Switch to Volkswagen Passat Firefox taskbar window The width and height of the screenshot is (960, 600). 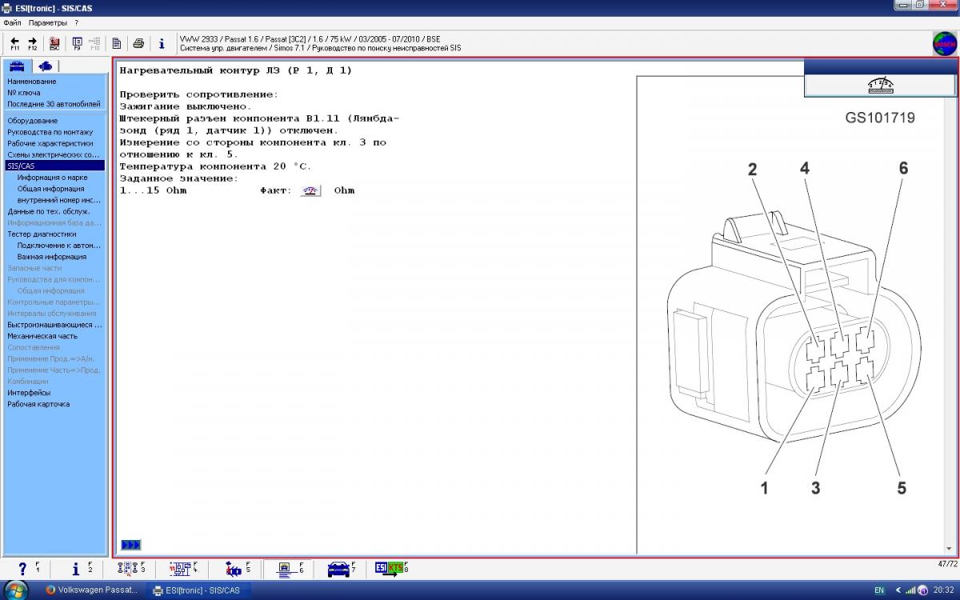(x=91, y=590)
